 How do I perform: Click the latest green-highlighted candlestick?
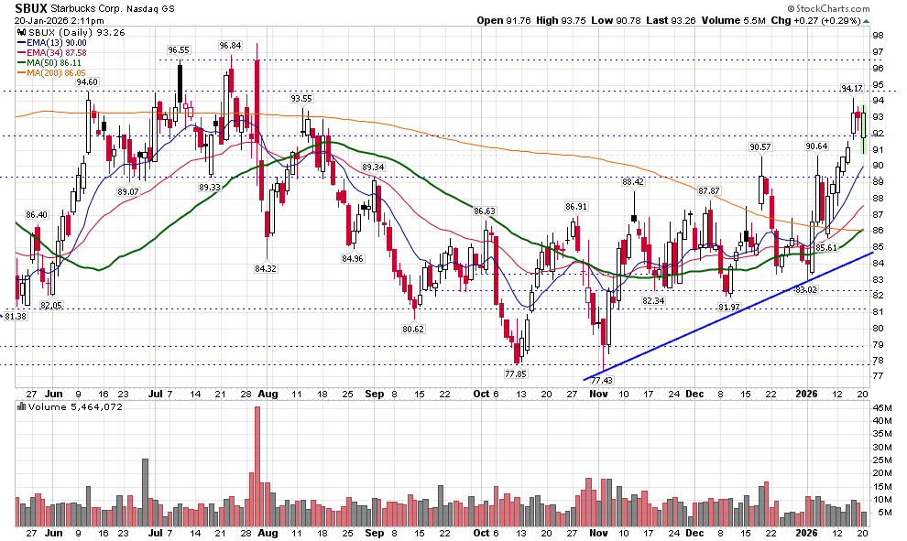(x=864, y=128)
